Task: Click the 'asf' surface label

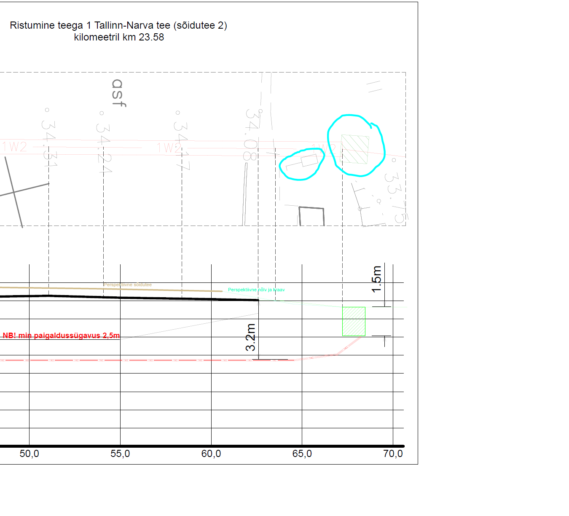Action: click(118, 93)
